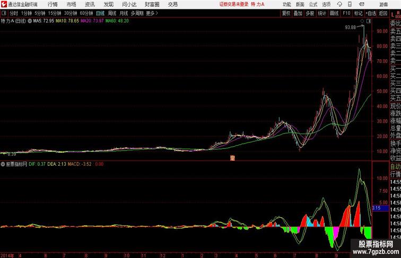Expand the 股票指标网 sub-indicator dropdown arrow
401x258 pixels.
tap(3, 164)
